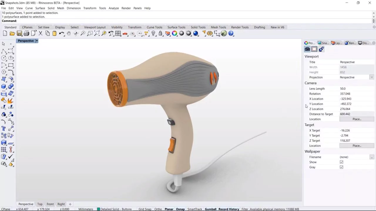Viewport: 376px width, 211px height.
Task: Click the lock objects padlock icon
Action: 160,33
